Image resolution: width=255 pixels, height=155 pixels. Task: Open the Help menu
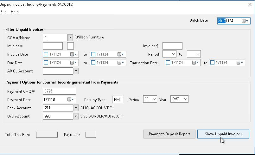point(15,12)
